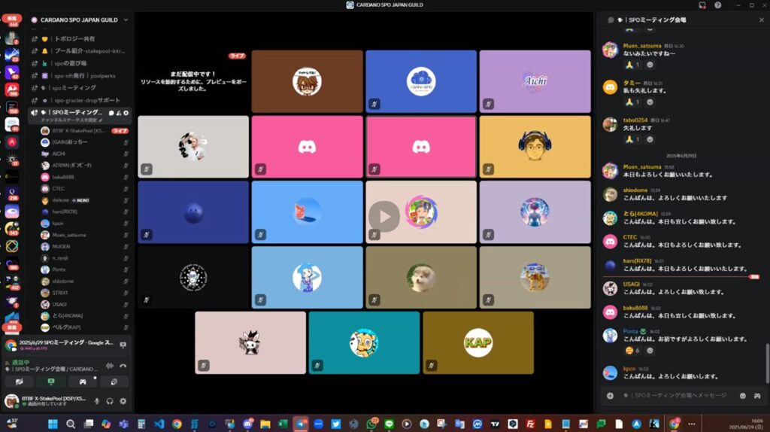The image size is (770, 432).
Task: Click the USAGI username in chat
Action: coord(631,284)
